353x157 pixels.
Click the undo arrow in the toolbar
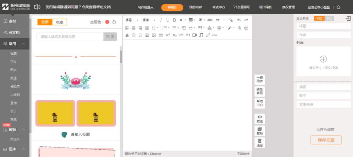(239, 20)
